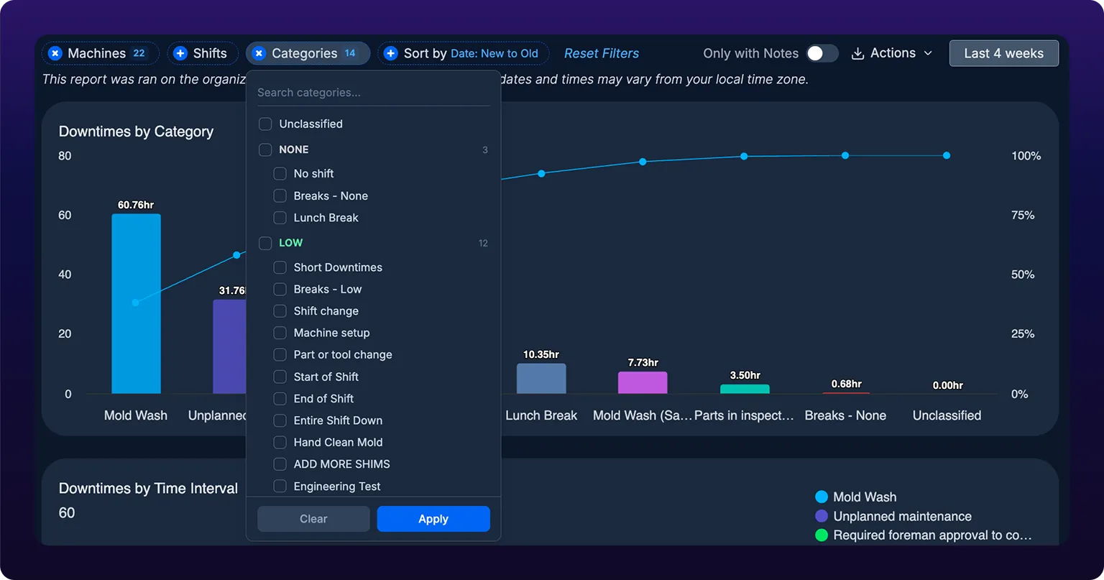
Task: Click the Mold Wash 60.76hr bar
Action: (x=136, y=303)
